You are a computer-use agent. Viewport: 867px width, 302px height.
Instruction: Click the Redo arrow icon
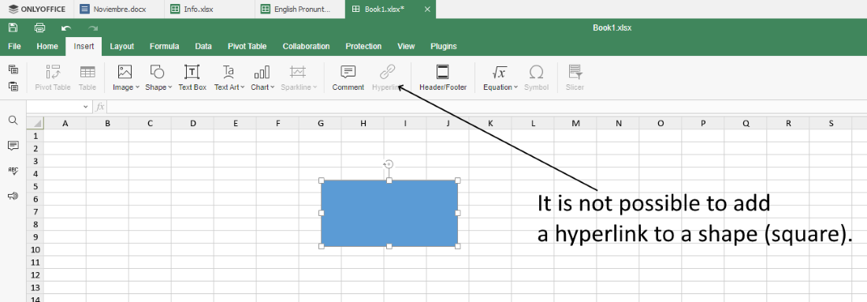[93, 28]
